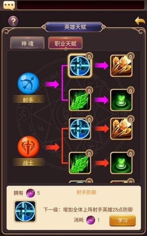Choose the warrior crosshair defense talent
Screen dimensions: 147x236
(x=80, y=129)
